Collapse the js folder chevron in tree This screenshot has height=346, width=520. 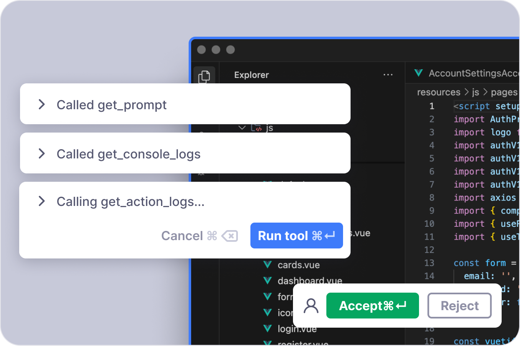click(x=242, y=128)
